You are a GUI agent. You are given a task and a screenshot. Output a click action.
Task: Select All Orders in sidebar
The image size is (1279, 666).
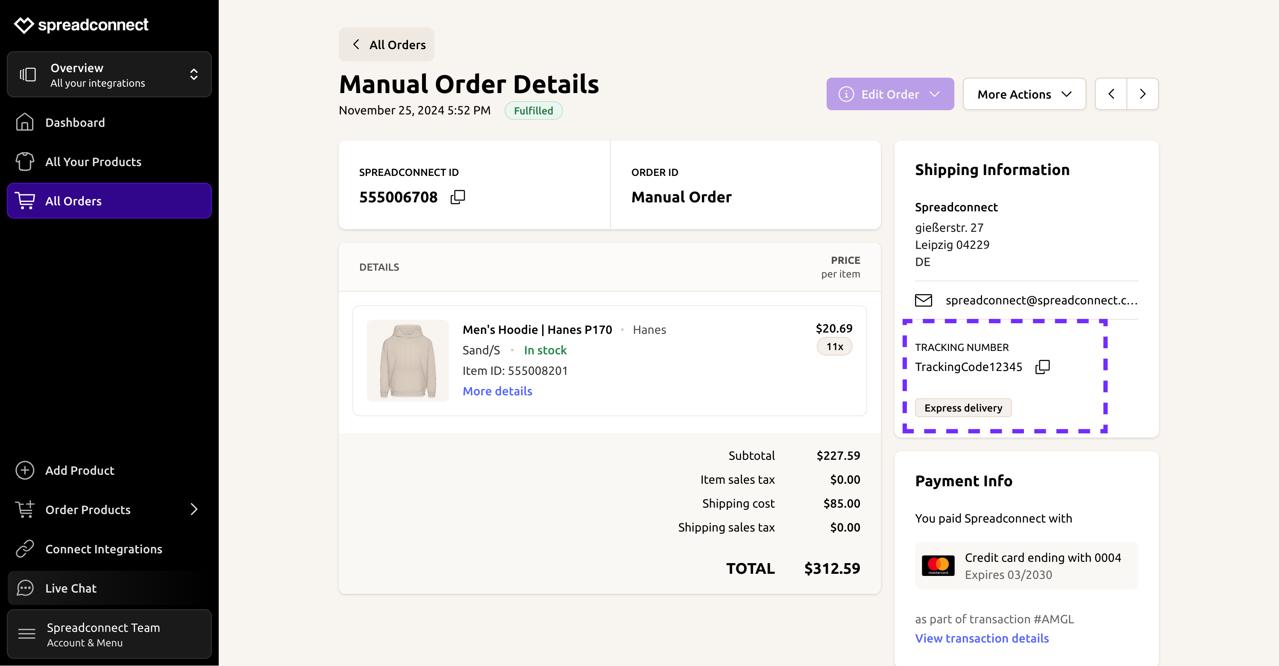tap(109, 201)
